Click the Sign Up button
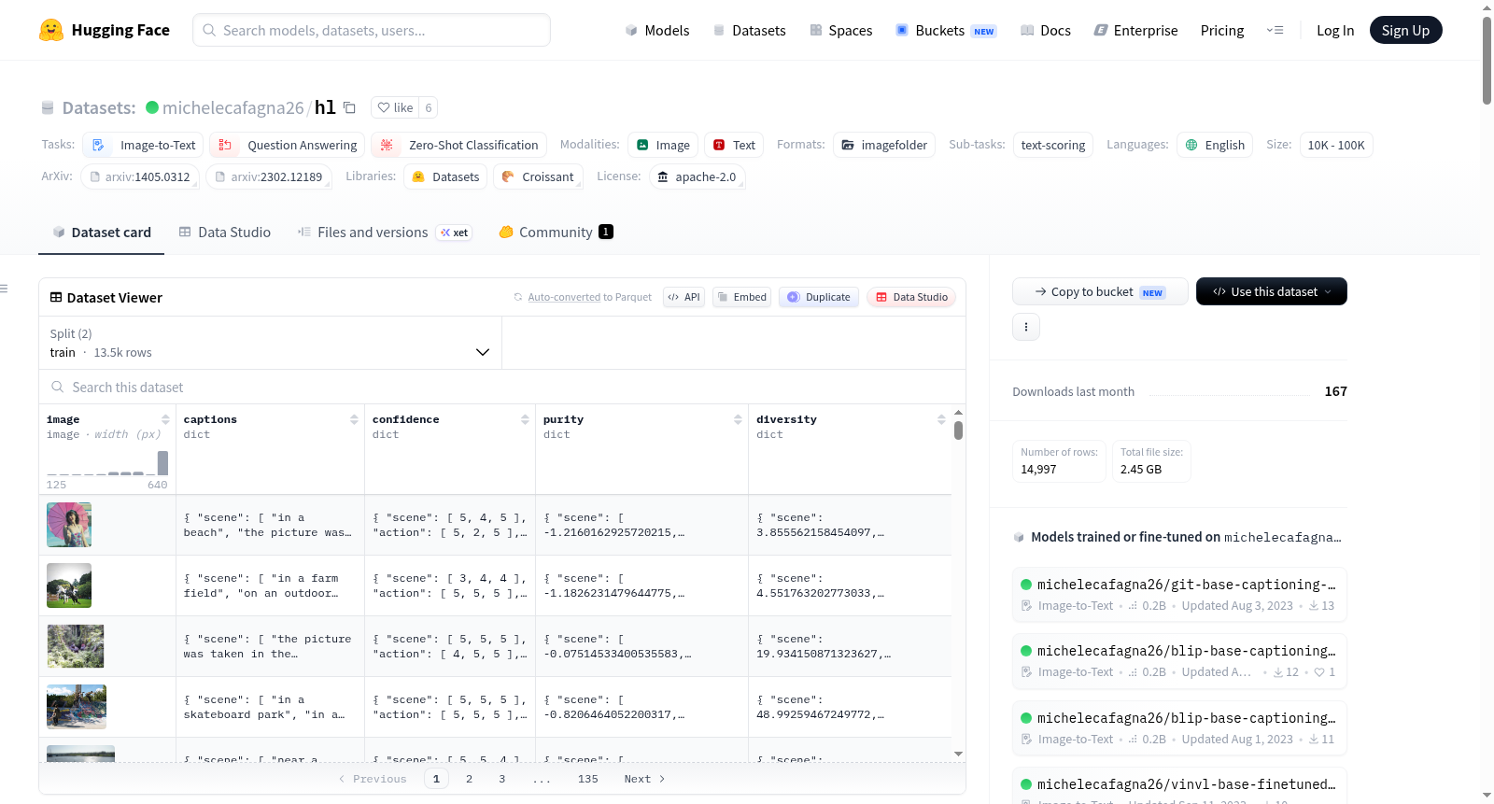 (x=1406, y=30)
